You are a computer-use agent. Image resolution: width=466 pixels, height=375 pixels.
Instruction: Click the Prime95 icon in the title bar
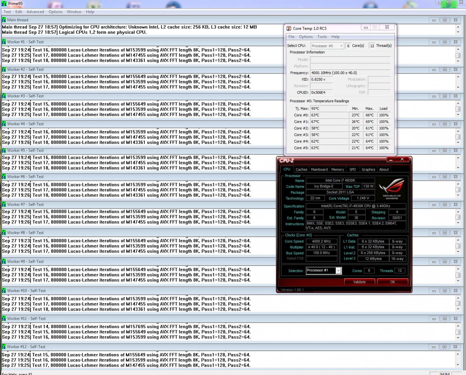tap(4, 4)
